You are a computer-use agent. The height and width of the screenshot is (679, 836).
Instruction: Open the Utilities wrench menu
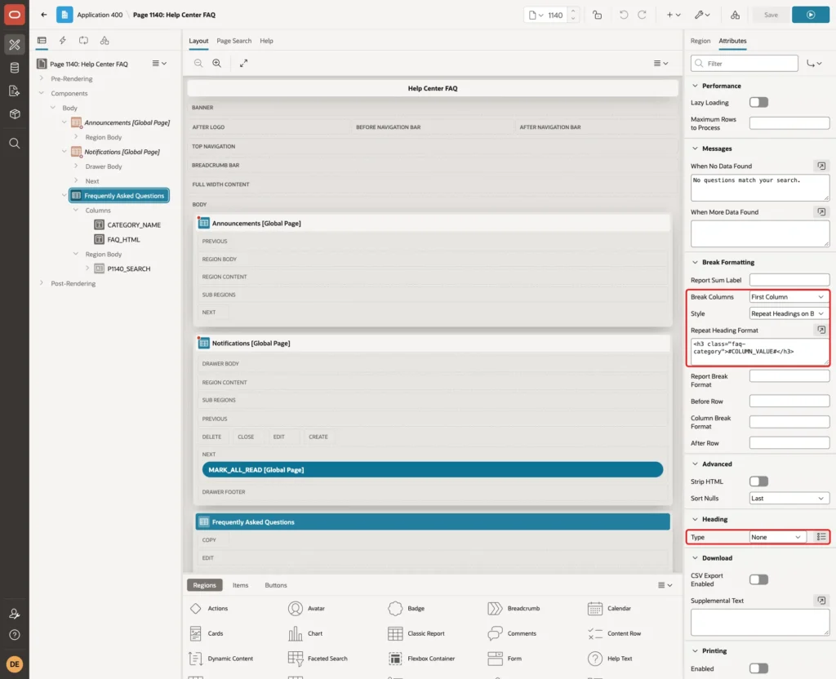[x=702, y=15]
